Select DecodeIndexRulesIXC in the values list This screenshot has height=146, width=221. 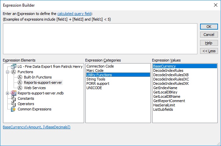coord(171,79)
